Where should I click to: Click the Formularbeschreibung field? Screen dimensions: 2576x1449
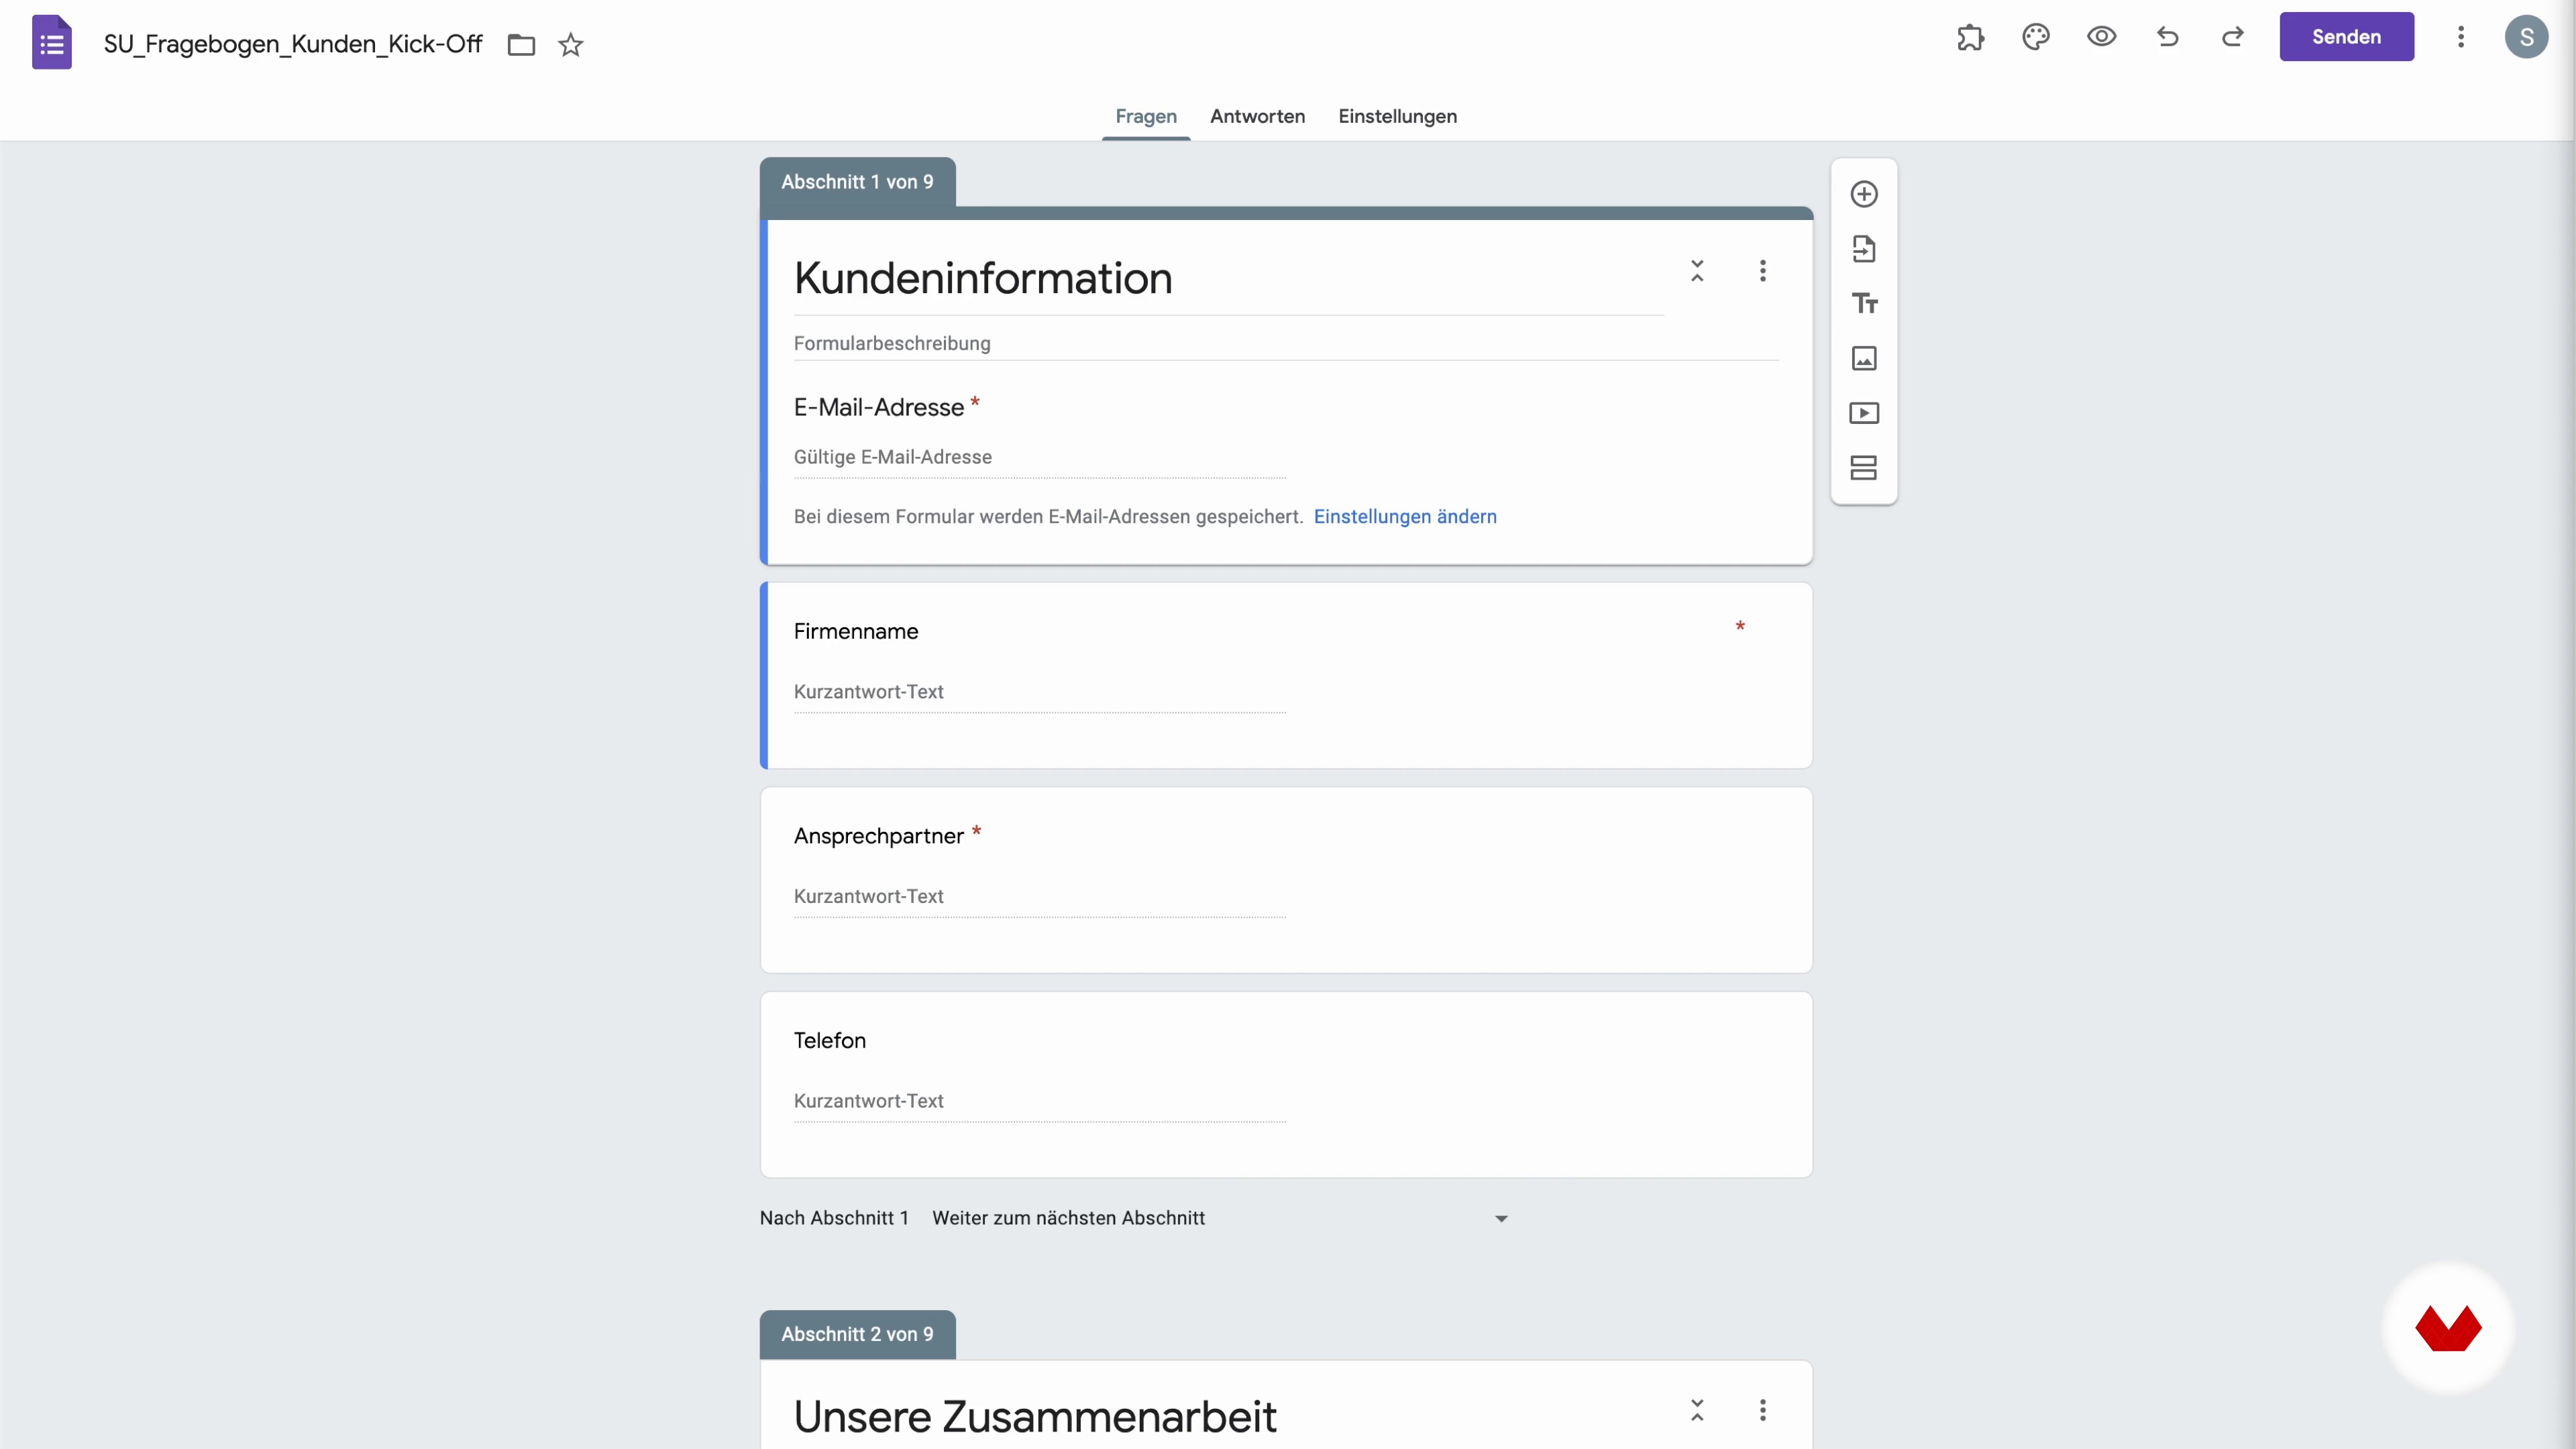1286,343
